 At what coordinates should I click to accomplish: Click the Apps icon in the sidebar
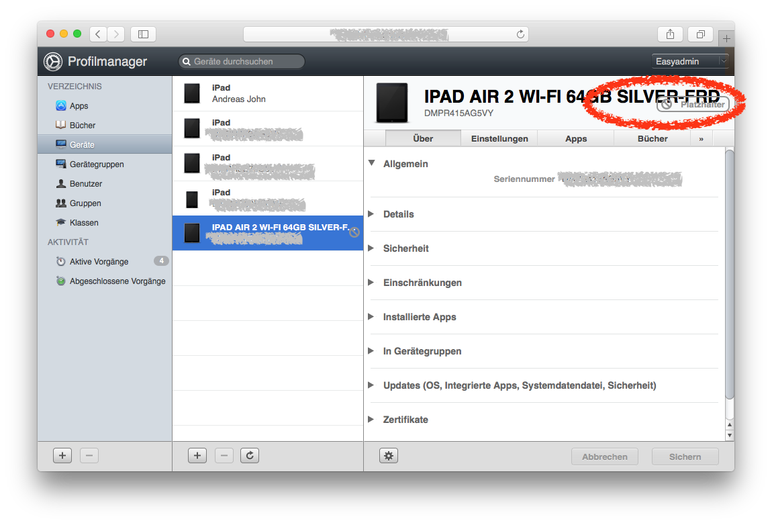pyautogui.click(x=61, y=105)
